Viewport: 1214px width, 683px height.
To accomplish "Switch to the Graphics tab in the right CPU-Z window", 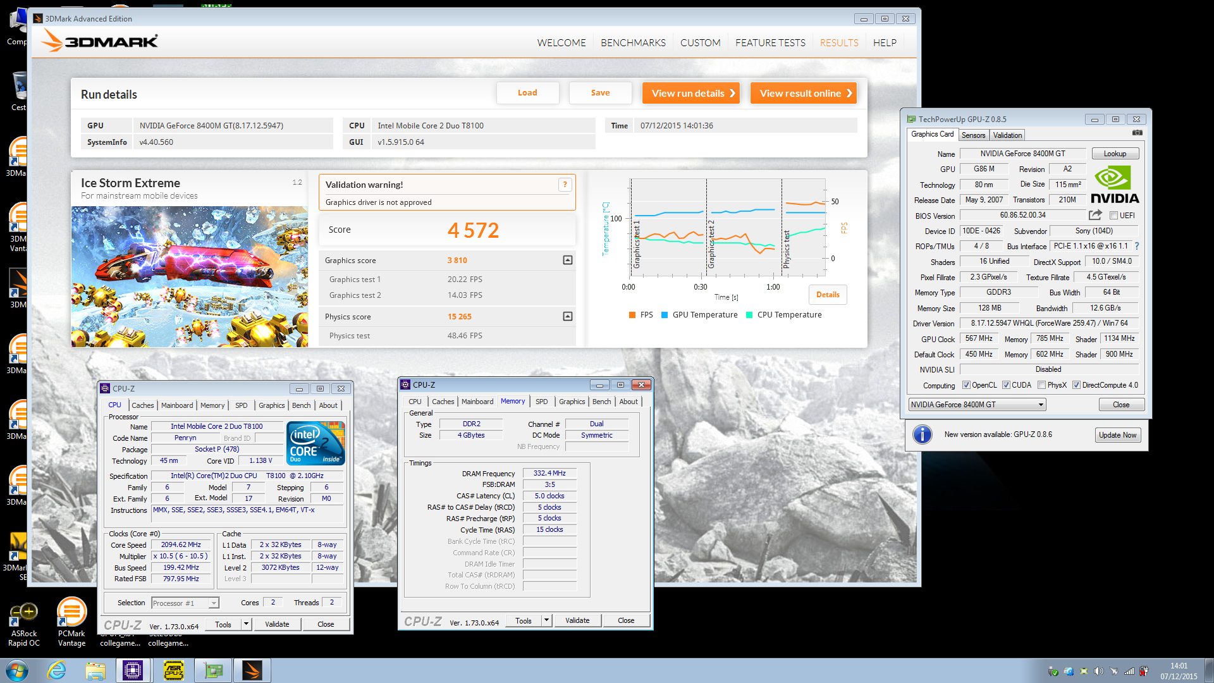I will 572,402.
